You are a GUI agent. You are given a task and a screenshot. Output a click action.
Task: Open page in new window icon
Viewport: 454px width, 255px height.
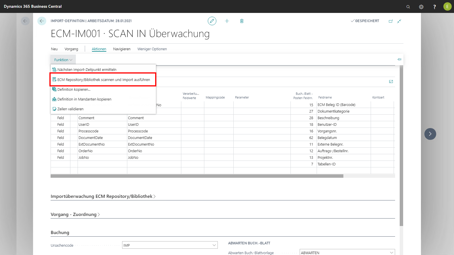tap(390, 21)
